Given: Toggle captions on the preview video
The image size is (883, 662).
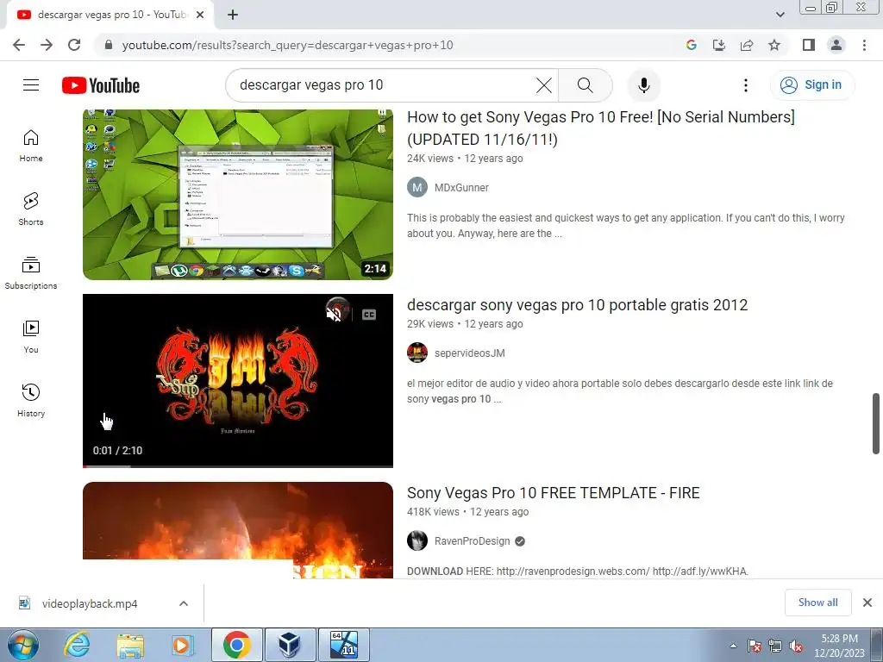Looking at the screenshot, I should [369, 314].
